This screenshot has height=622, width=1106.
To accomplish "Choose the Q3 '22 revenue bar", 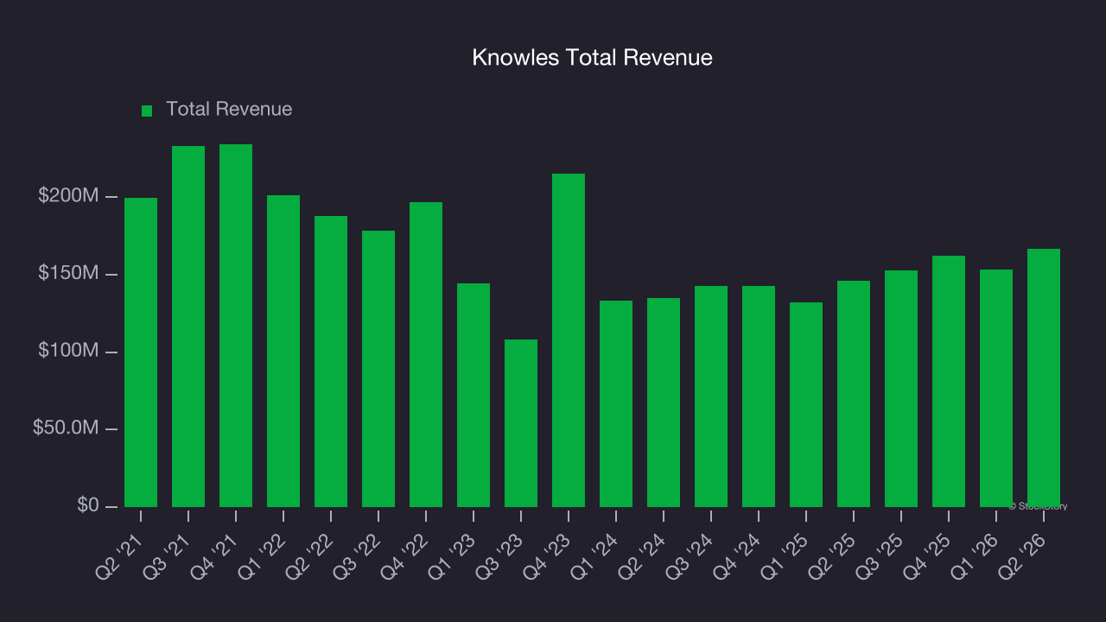I will click(x=378, y=369).
